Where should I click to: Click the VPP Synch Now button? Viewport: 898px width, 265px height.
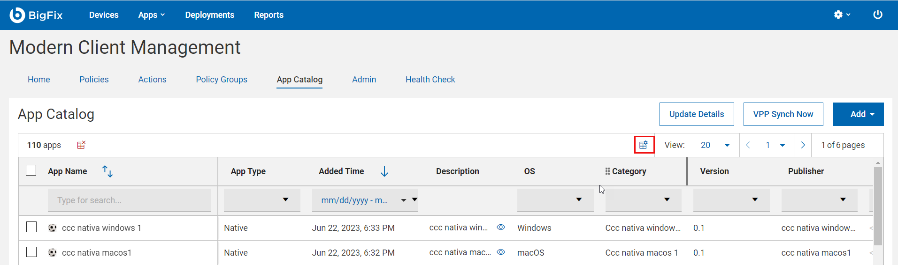click(783, 114)
